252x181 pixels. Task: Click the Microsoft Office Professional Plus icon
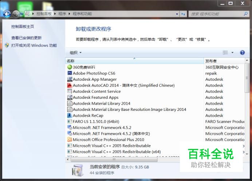click(x=70, y=140)
